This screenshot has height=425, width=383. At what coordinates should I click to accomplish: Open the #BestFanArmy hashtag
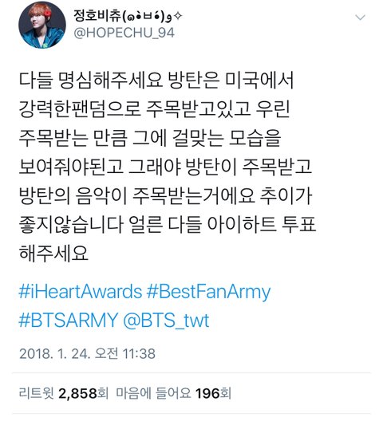pyautogui.click(x=208, y=292)
